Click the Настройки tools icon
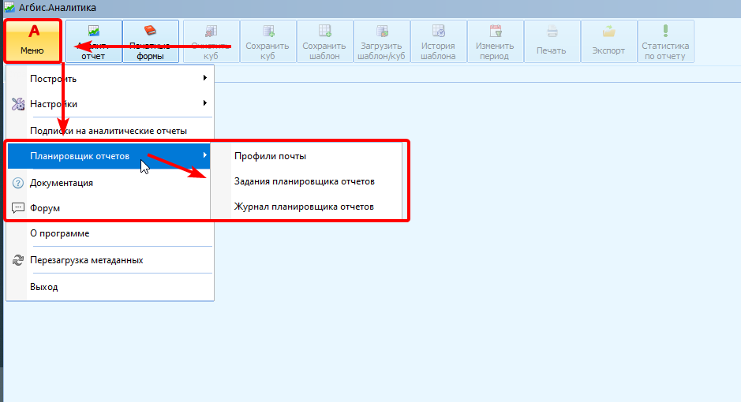 (18, 104)
